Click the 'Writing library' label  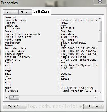(x=17, y=57)
